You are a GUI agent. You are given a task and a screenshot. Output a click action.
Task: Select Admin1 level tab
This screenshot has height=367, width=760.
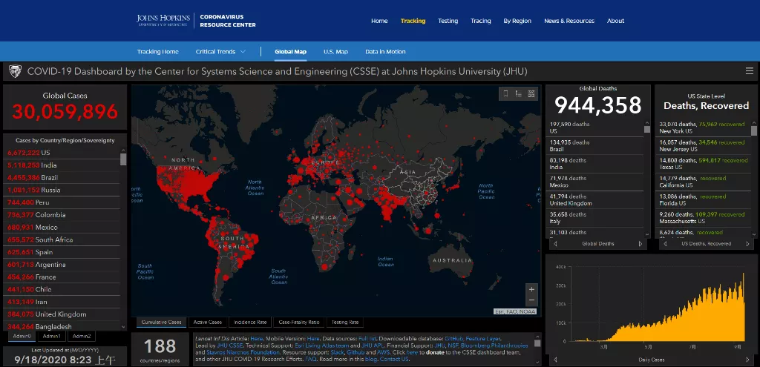pos(51,336)
